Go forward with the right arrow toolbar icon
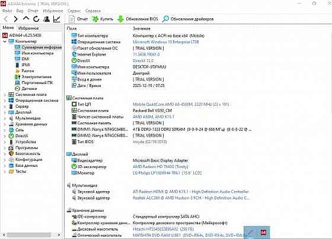 pyautogui.click(x=15, y=20)
